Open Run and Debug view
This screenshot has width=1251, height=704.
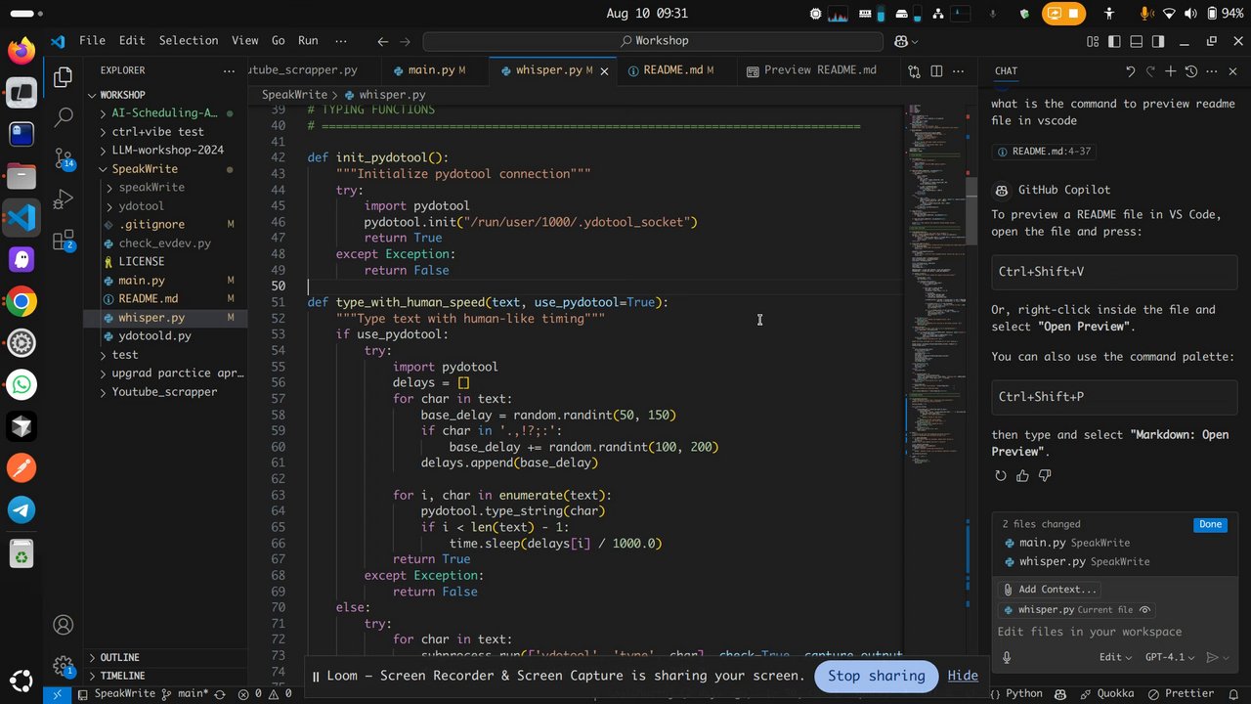coord(64,198)
